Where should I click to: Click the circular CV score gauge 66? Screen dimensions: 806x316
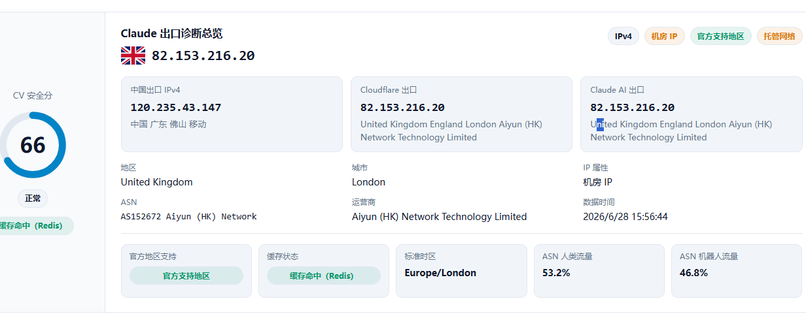click(x=33, y=145)
